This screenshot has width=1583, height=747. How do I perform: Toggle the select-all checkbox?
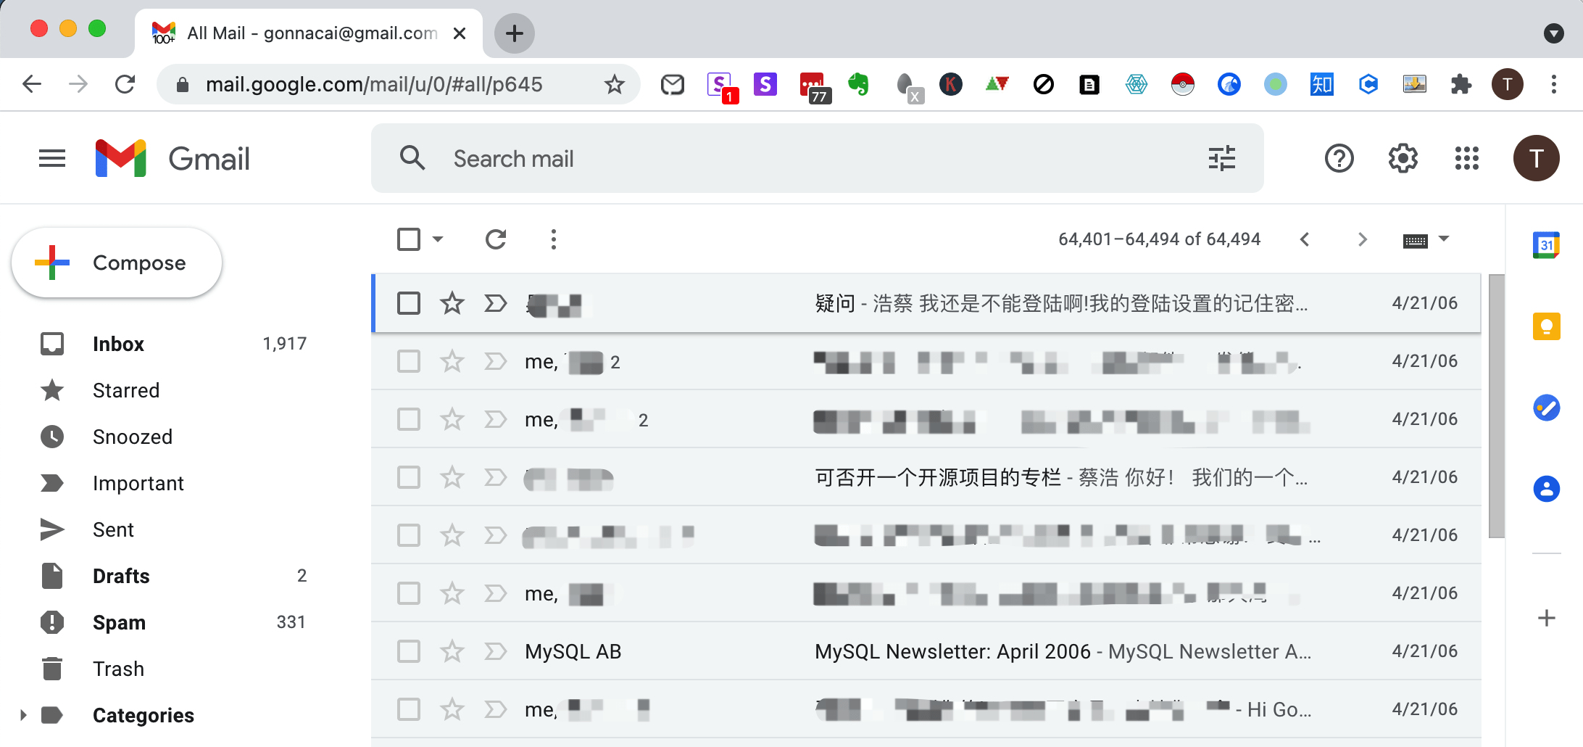pyautogui.click(x=409, y=239)
